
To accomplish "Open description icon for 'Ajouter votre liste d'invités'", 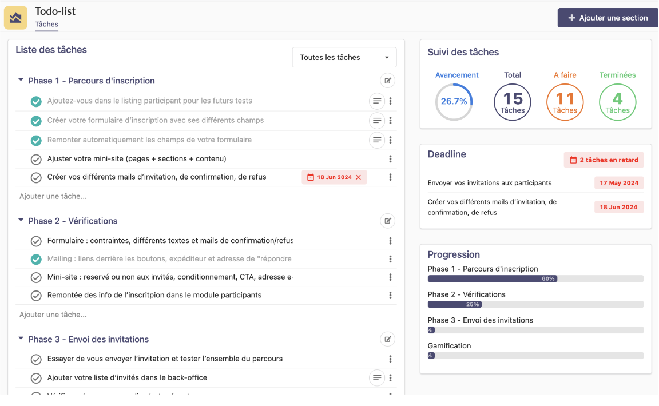I will 376,377.
